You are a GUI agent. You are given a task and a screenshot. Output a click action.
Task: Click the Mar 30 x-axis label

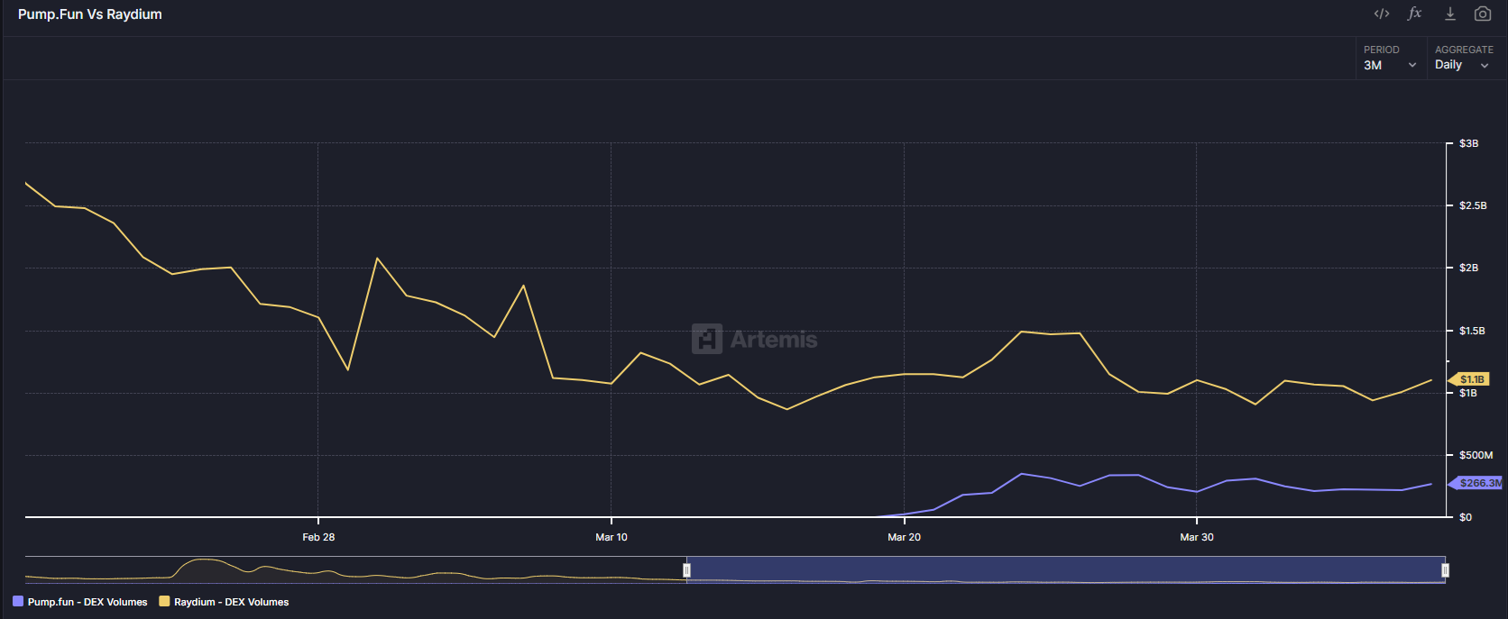click(x=1197, y=537)
